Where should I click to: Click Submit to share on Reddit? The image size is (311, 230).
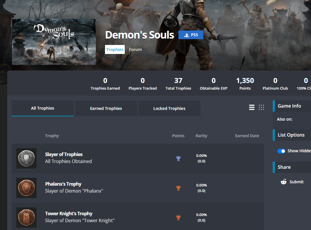coord(296,182)
